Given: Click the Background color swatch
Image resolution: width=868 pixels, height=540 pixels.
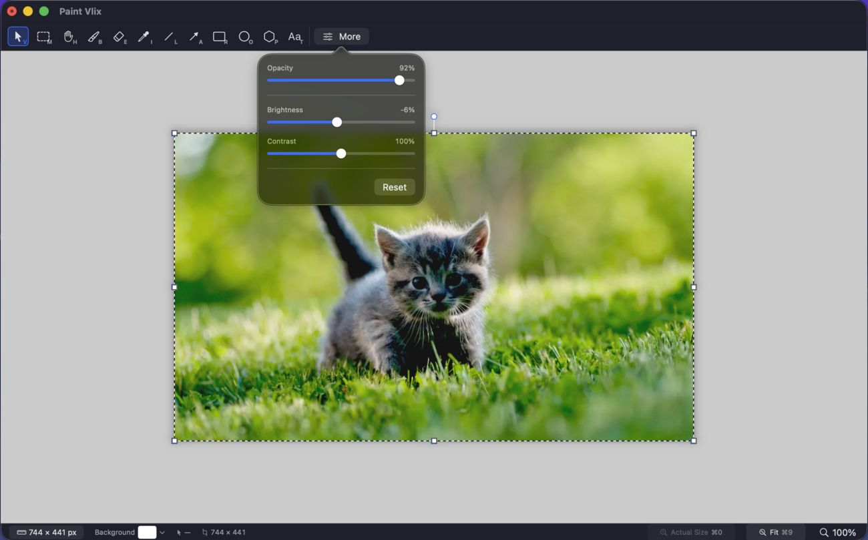Looking at the screenshot, I should click(x=147, y=532).
